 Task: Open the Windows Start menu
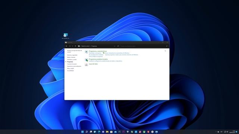tap(83, 132)
